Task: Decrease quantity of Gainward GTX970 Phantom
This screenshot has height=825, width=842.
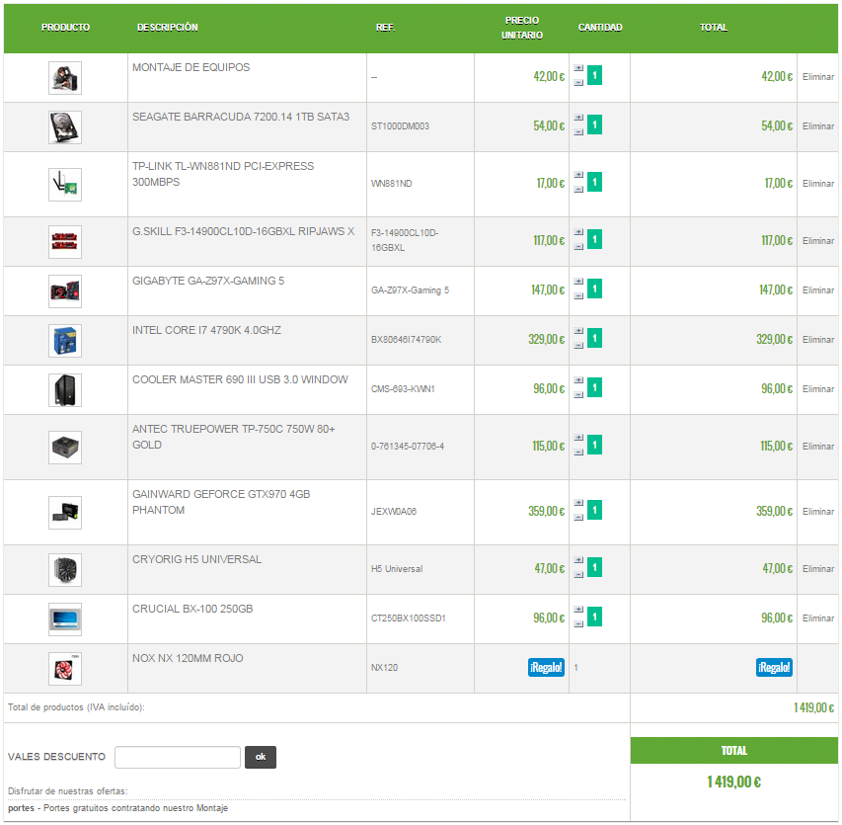Action: tap(578, 518)
